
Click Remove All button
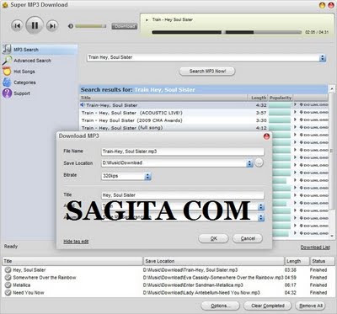tap(311, 306)
